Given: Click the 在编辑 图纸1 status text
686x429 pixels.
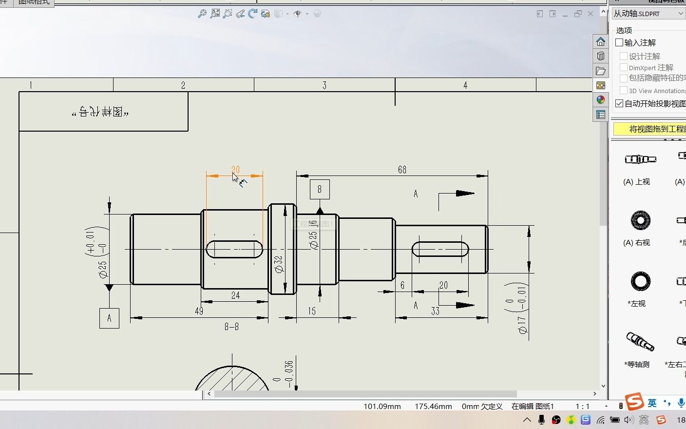Looking at the screenshot, I should [x=533, y=406].
